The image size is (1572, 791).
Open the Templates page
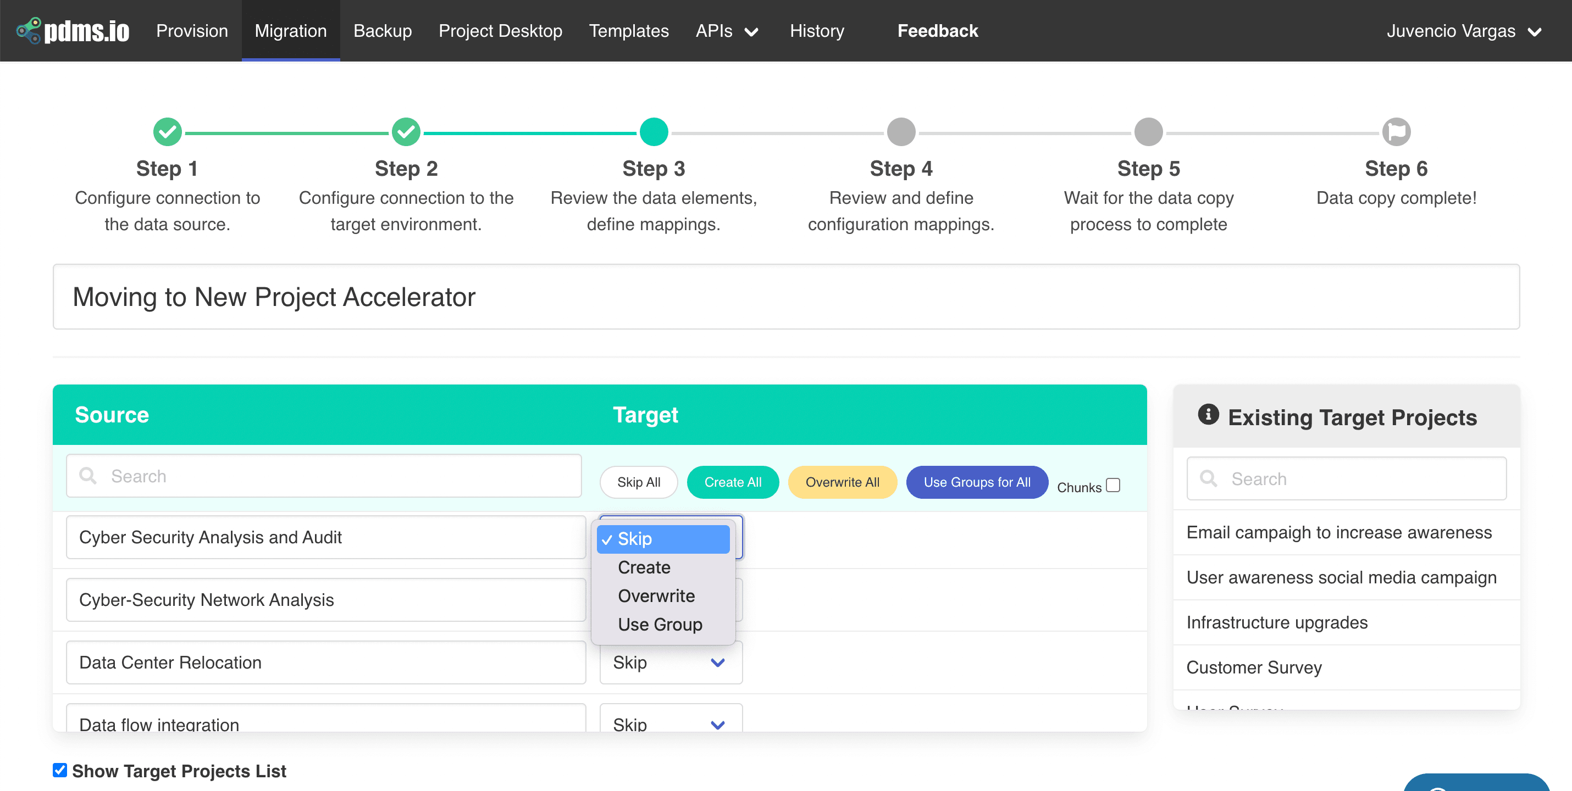coord(629,31)
